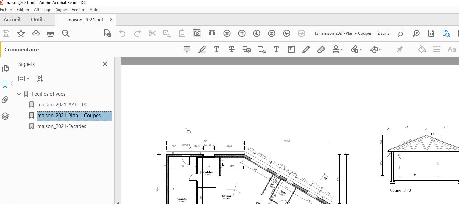
Task: Select the Highlight text tool
Action: pos(202,50)
